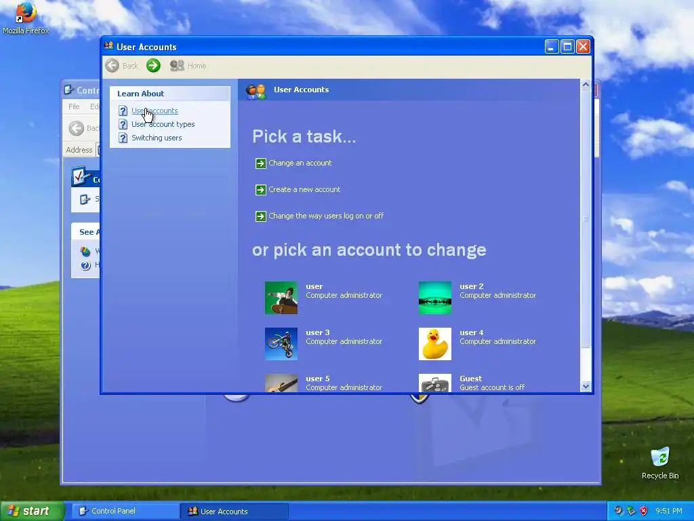
Task: Click question mark icon beside 'User accounts'
Action: [x=123, y=111]
